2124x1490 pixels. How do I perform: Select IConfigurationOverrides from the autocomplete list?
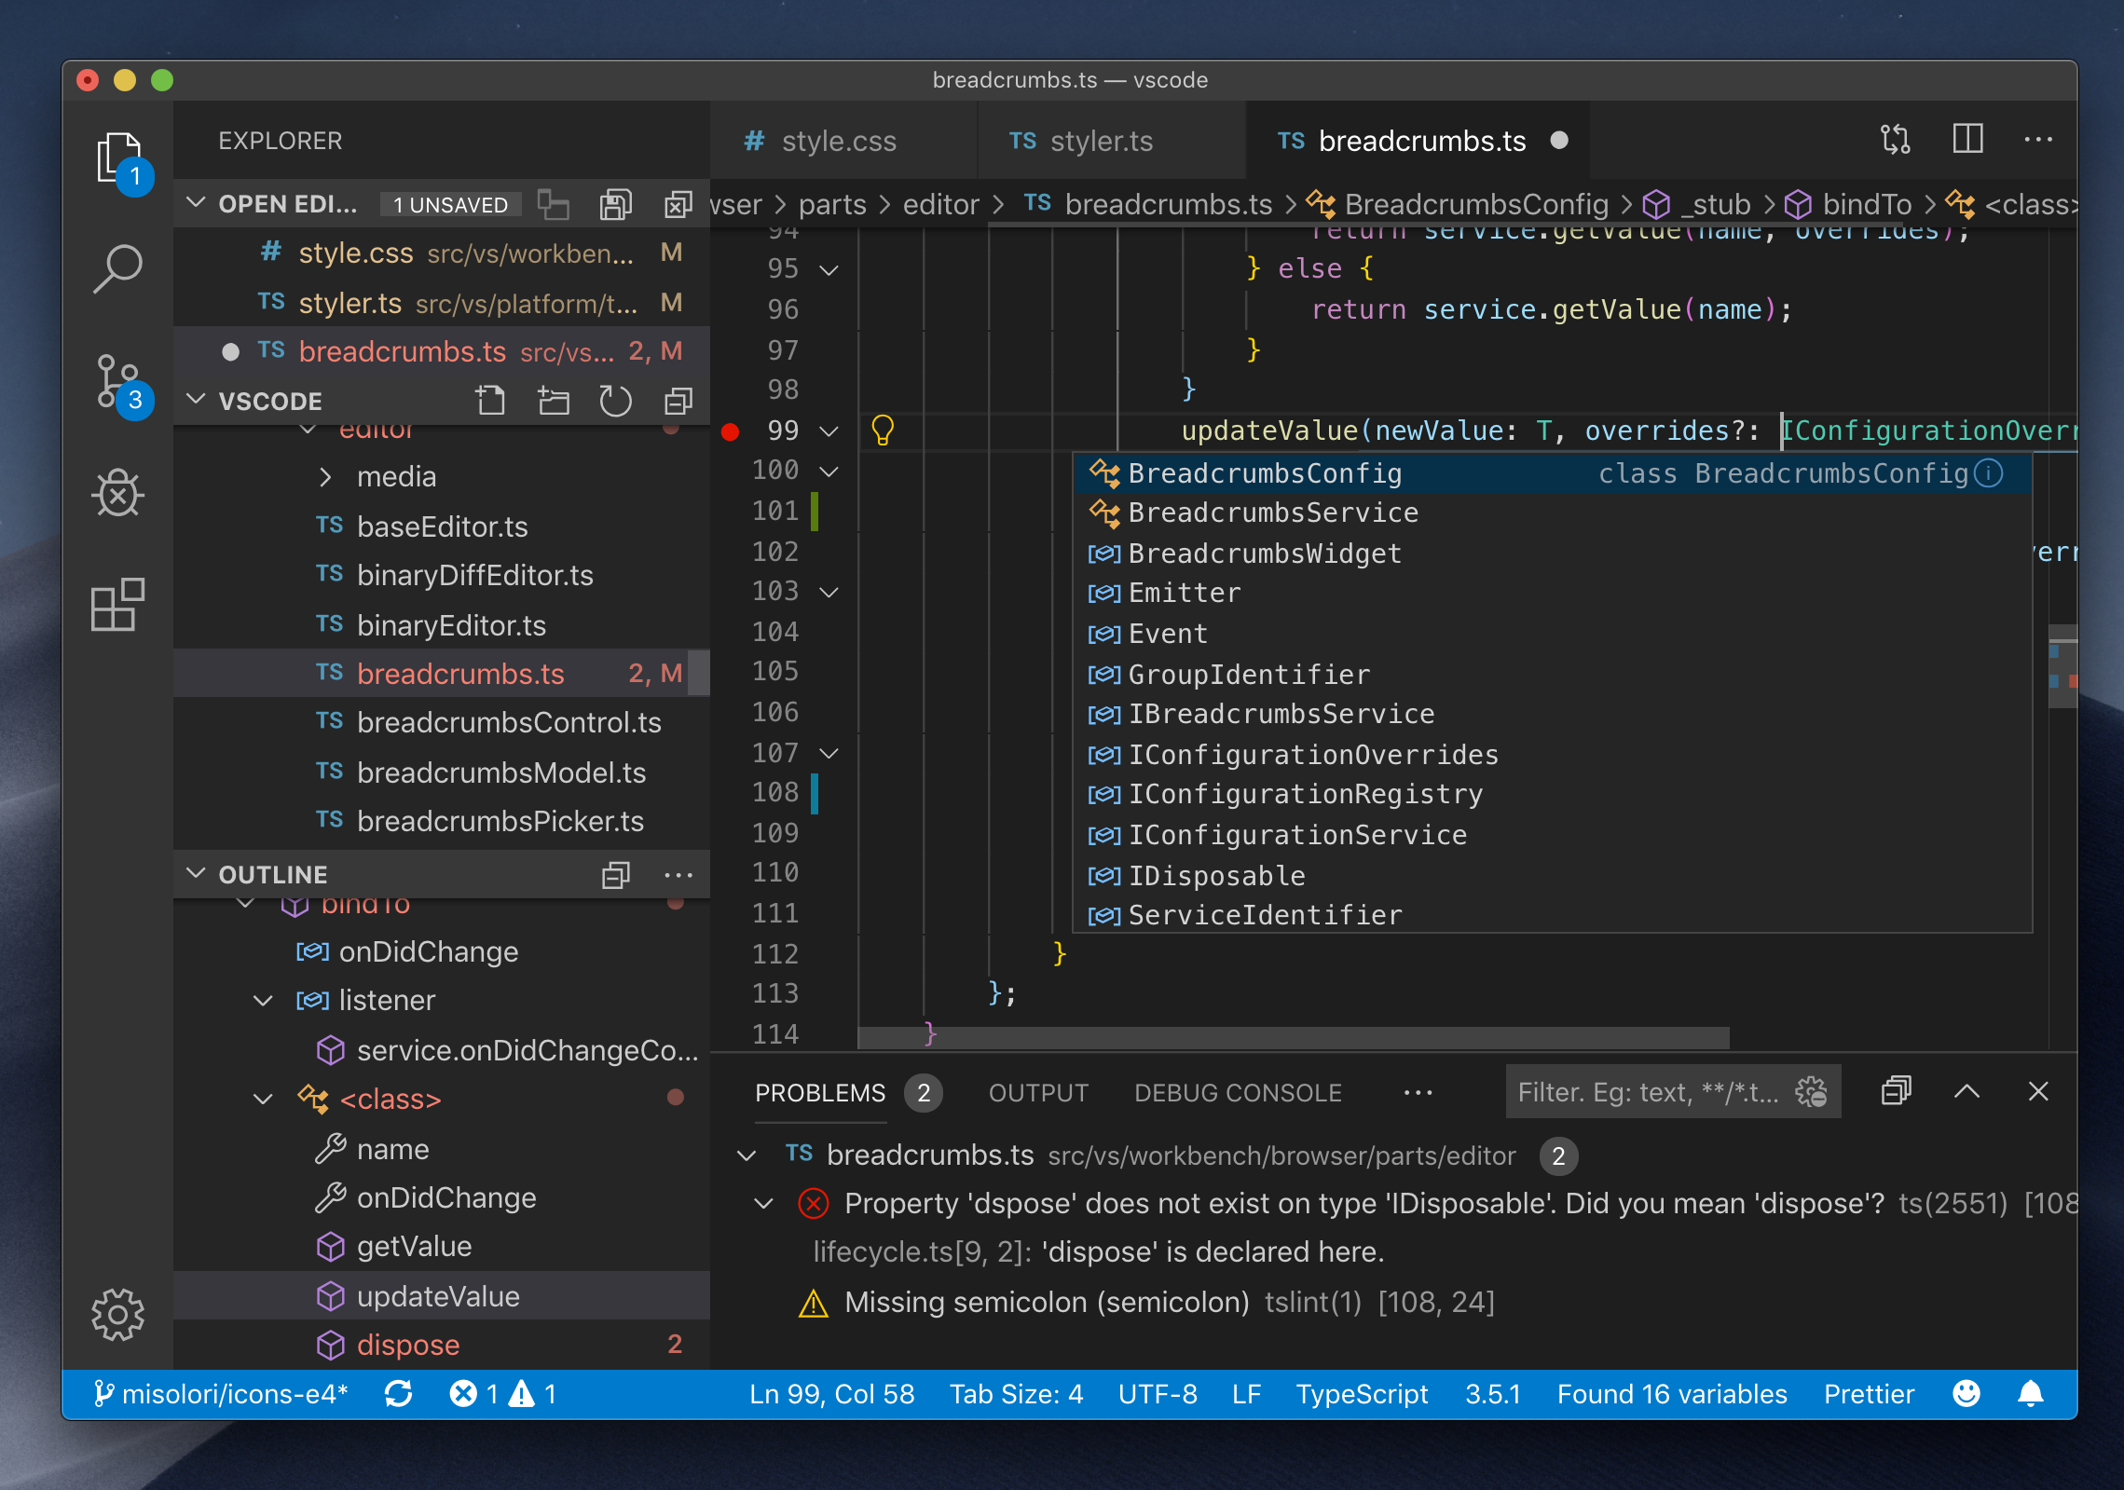point(1312,754)
